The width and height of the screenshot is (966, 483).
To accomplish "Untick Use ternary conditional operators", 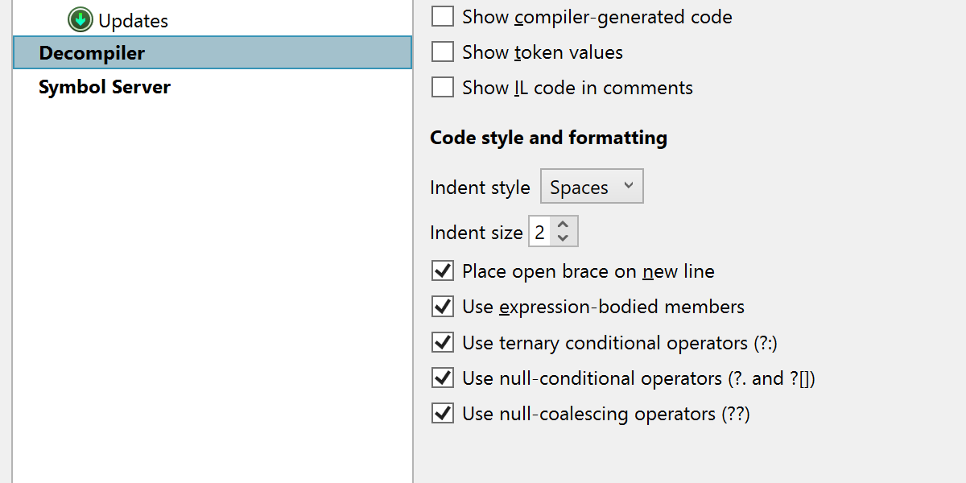I will click(443, 343).
